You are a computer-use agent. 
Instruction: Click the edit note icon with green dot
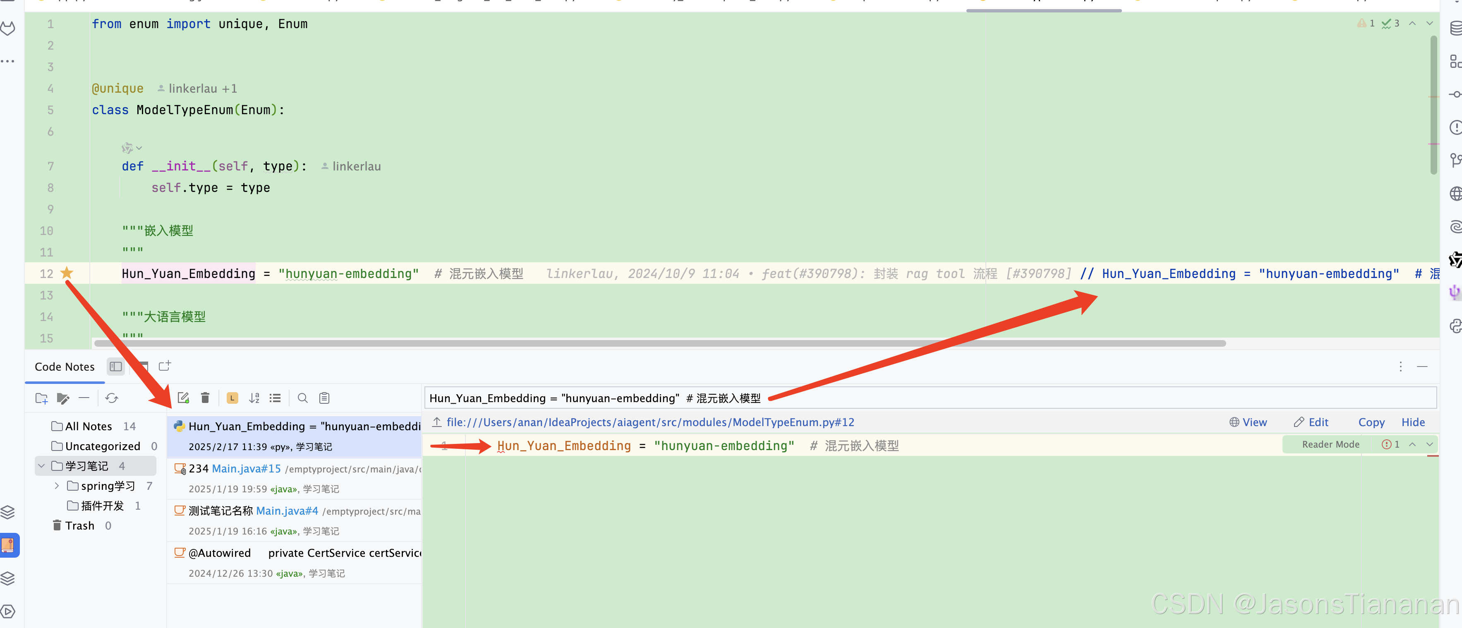pos(183,398)
